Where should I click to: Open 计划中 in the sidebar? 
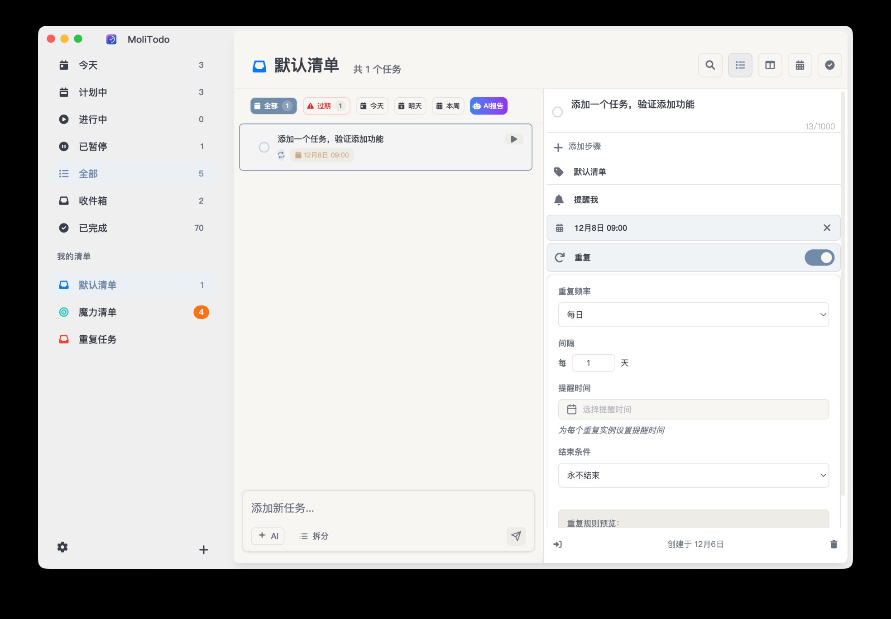[x=133, y=92]
